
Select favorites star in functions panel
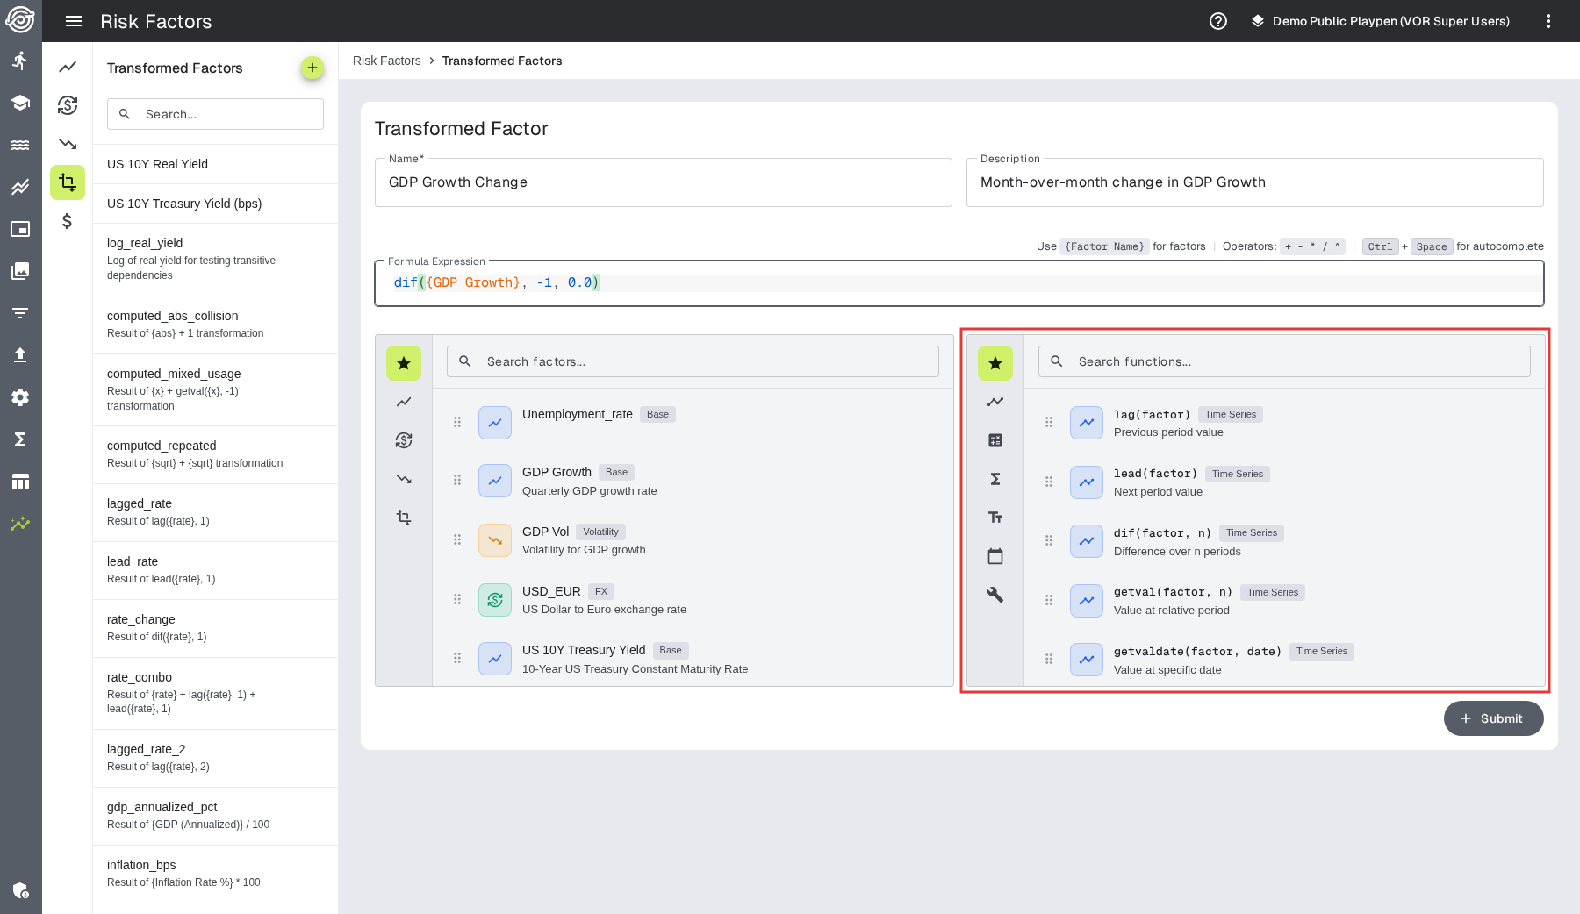tap(995, 363)
